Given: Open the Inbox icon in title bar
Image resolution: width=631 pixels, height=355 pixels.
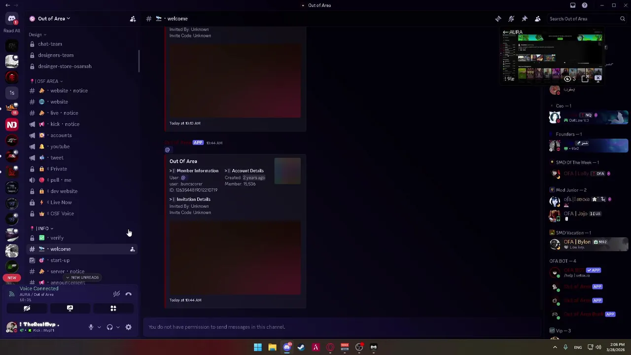Looking at the screenshot, I should tap(573, 5).
